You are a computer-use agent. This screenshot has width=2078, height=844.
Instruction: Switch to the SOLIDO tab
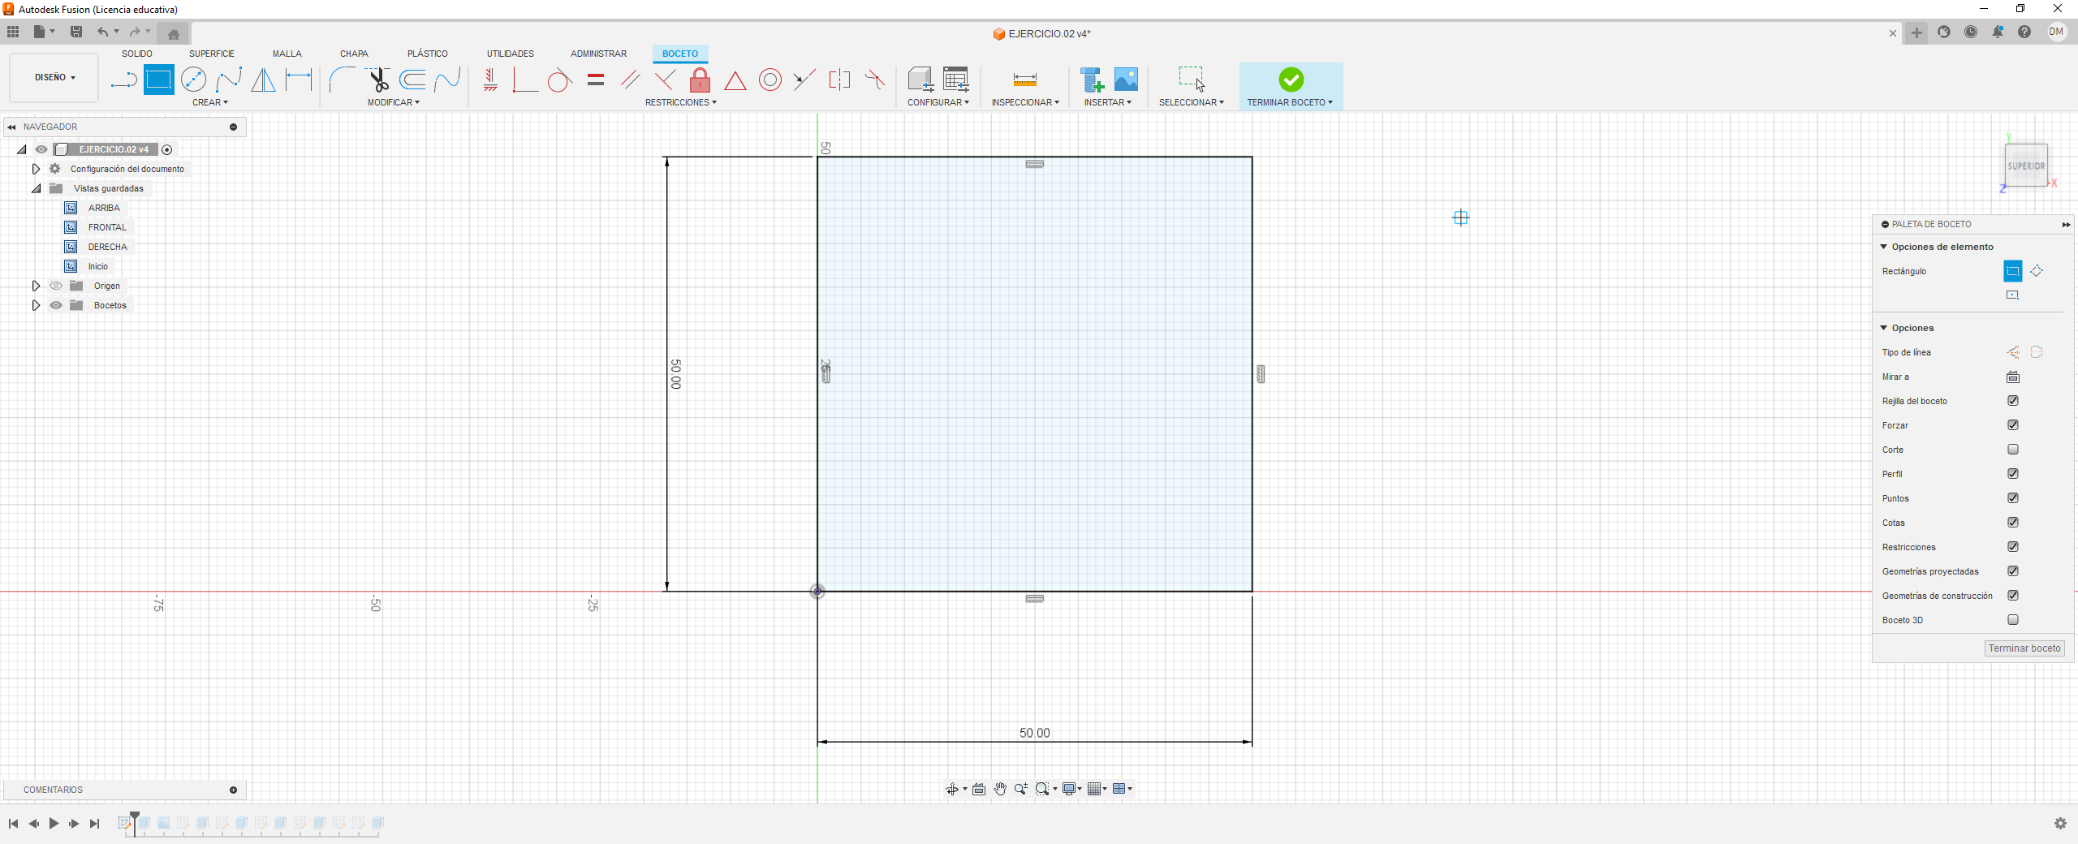pyautogui.click(x=137, y=54)
